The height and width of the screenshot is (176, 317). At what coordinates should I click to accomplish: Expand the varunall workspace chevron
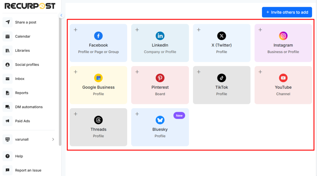coord(53,139)
